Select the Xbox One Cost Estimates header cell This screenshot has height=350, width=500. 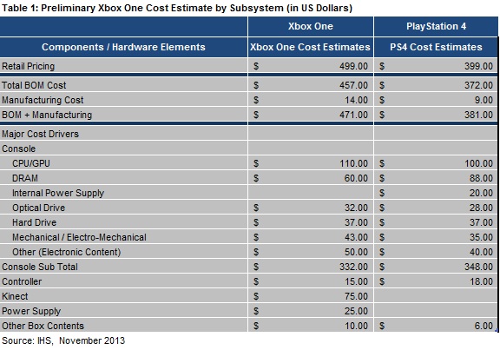tap(310, 47)
